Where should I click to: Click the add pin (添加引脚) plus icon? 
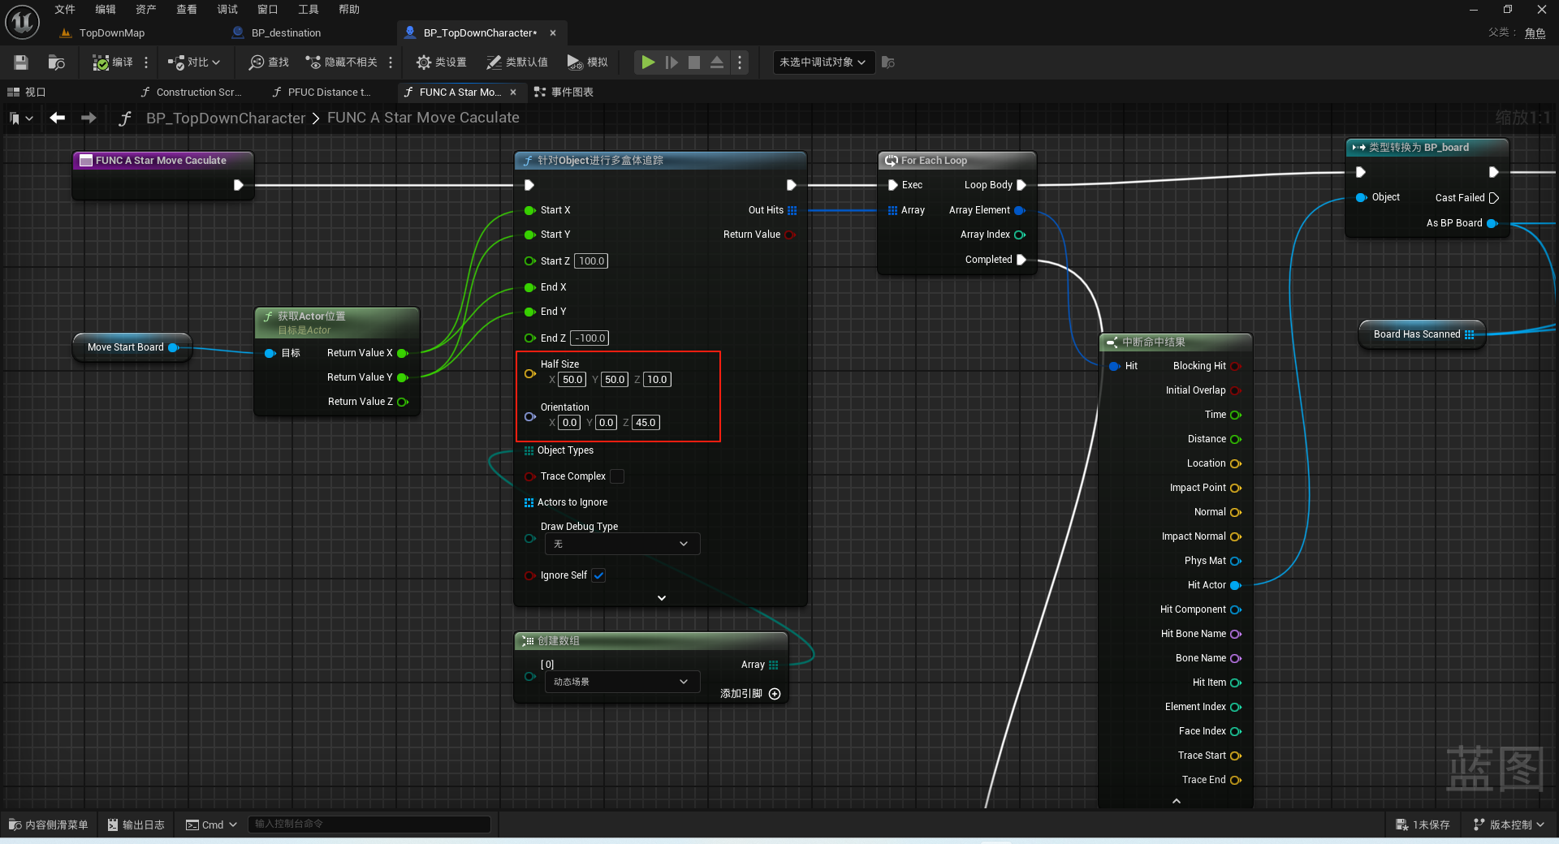775,694
